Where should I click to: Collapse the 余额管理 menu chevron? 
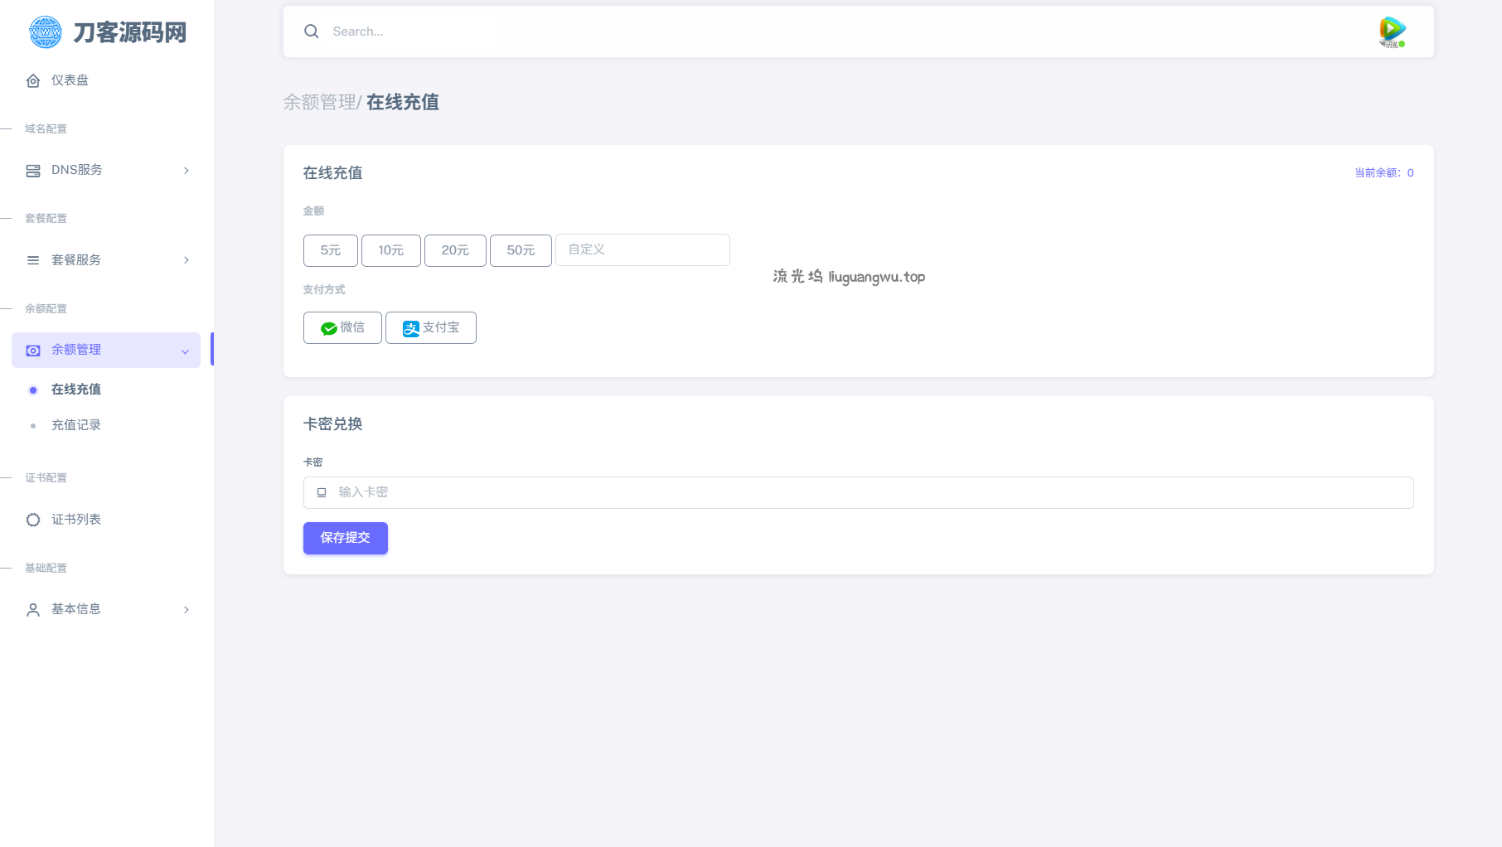(x=185, y=351)
